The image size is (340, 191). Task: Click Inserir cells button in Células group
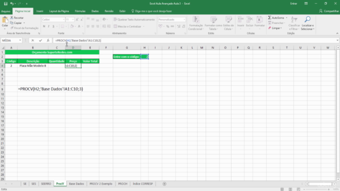coord(241,22)
